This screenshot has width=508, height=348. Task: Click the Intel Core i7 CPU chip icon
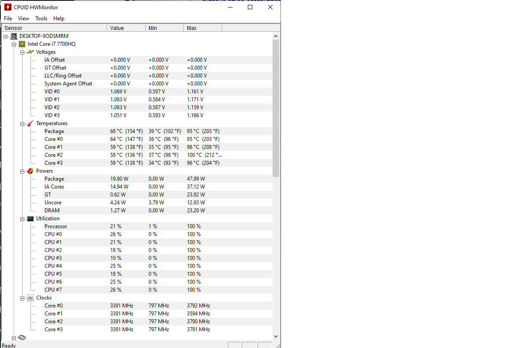point(22,44)
